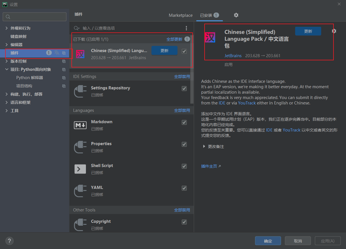The height and width of the screenshot is (249, 346).
Task: Click 更新 button in plugin list row
Action: 164,51
